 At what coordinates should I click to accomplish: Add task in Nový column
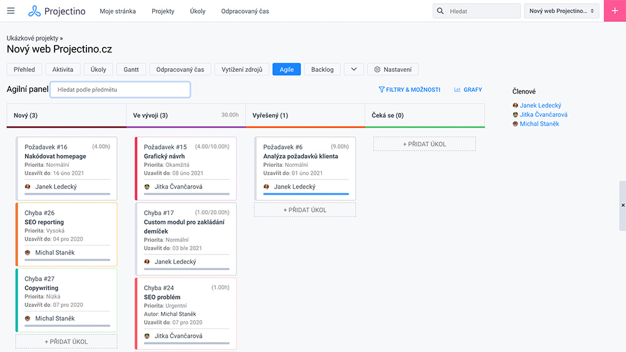click(x=66, y=341)
